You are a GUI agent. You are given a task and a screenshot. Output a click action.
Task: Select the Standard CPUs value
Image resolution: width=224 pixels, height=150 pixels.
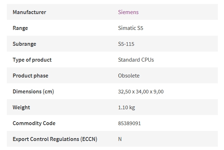[x=136, y=60]
